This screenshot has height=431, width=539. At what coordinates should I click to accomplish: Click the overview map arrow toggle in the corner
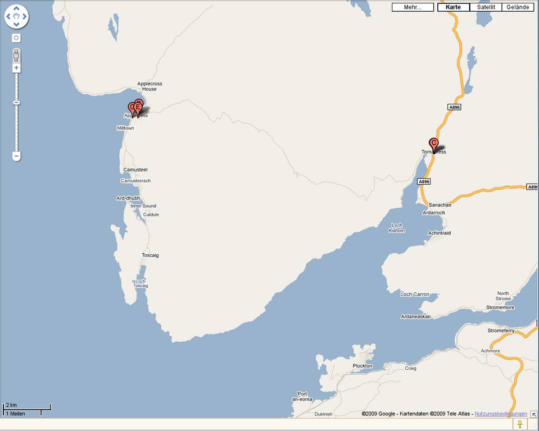[x=534, y=414]
